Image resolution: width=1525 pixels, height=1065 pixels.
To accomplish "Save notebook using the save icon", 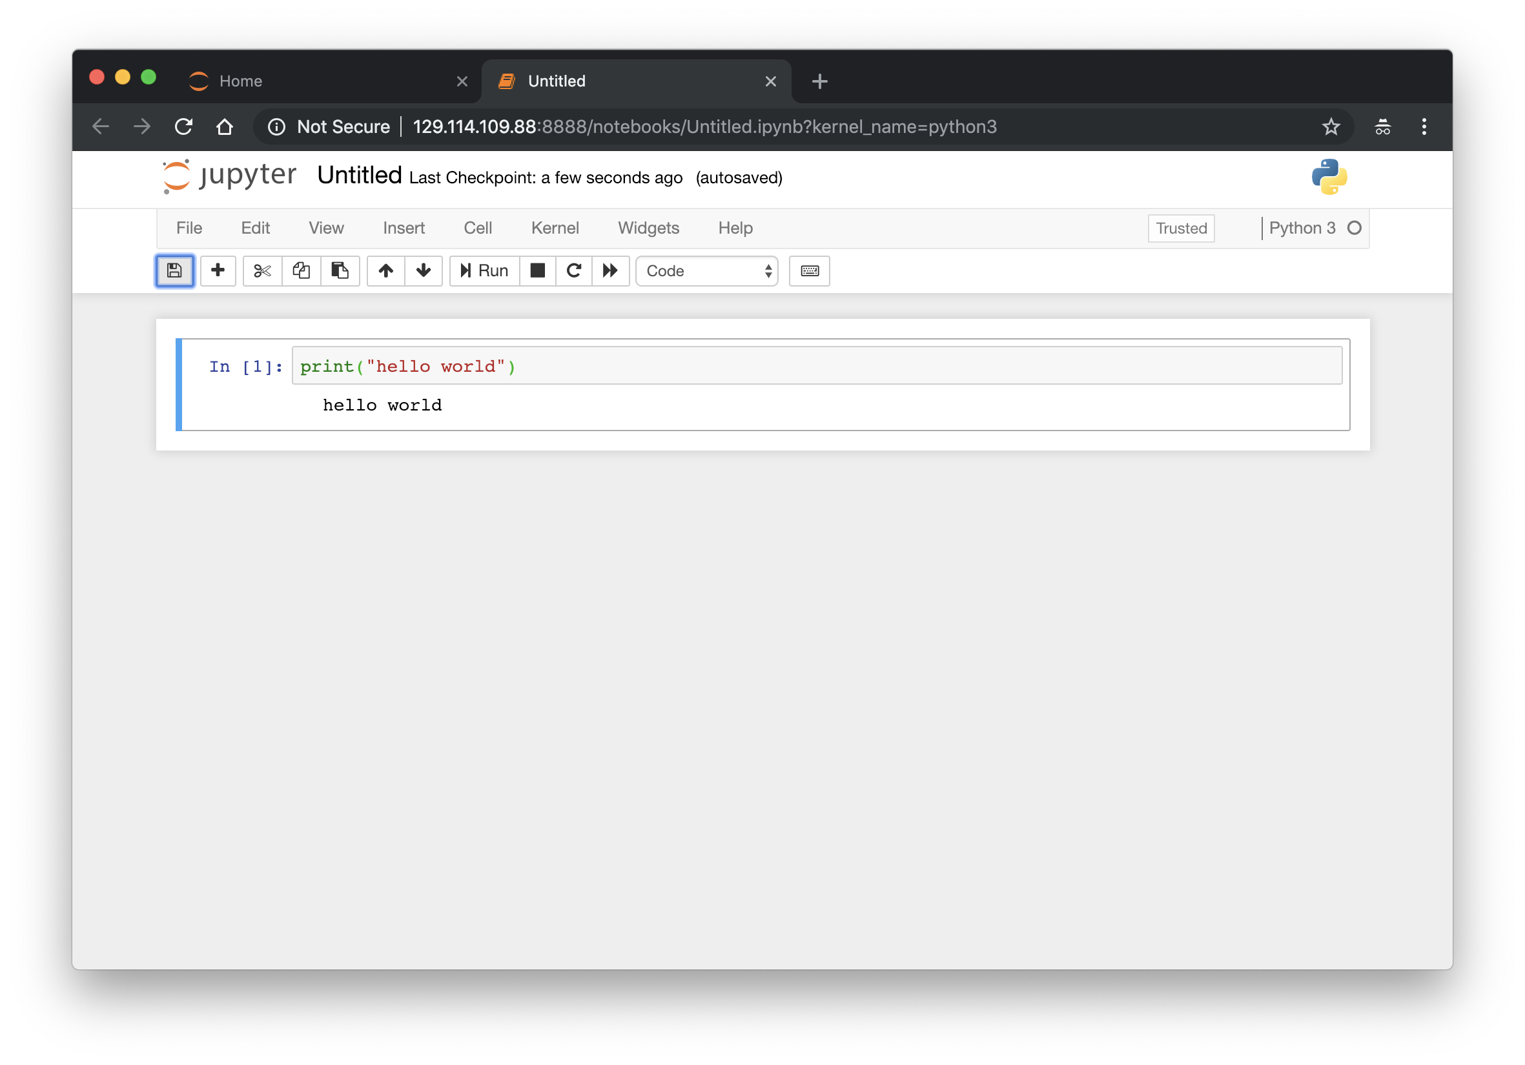I will pos(174,271).
